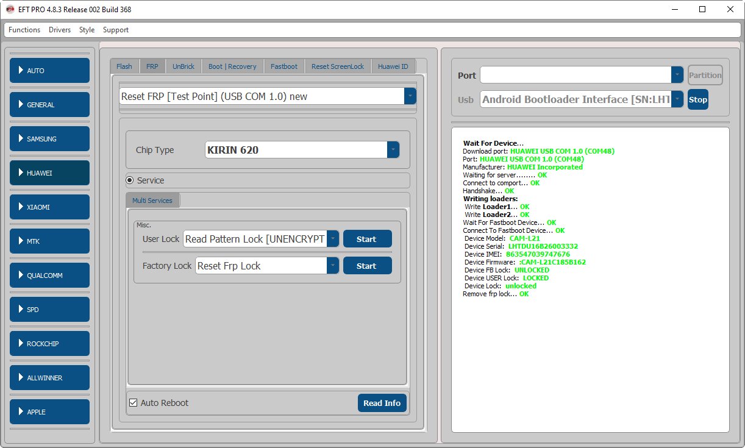Select the QUALCOMM brand category

[x=49, y=276]
